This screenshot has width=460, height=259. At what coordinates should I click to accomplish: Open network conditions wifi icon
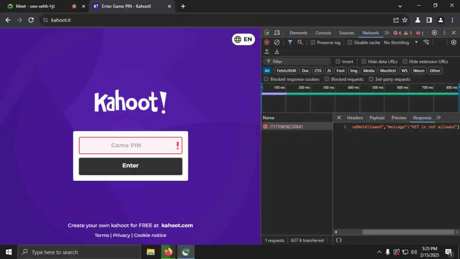tap(426, 42)
